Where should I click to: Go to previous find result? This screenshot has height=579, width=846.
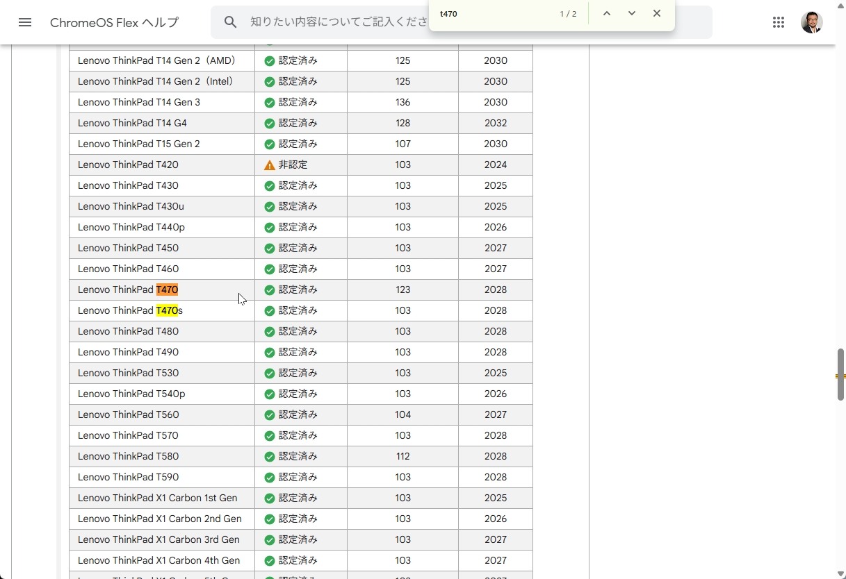(x=607, y=14)
